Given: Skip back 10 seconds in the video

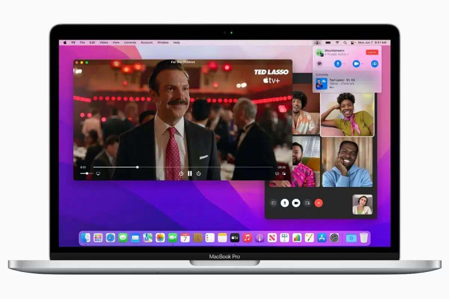Looking at the screenshot, I should click(x=181, y=173).
